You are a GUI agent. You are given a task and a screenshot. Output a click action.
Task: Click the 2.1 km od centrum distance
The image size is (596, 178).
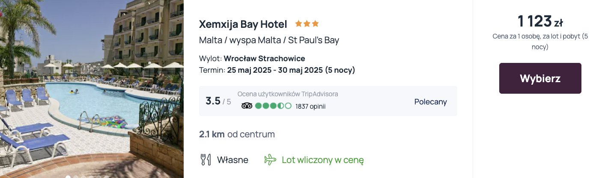click(x=237, y=134)
